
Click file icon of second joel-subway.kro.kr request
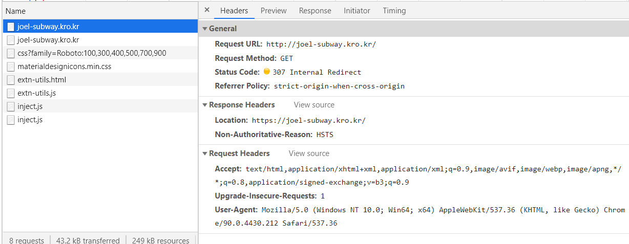click(11, 40)
